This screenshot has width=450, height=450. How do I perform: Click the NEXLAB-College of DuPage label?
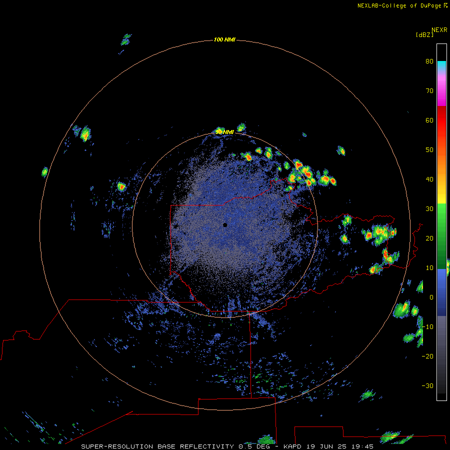pyautogui.click(x=399, y=5)
